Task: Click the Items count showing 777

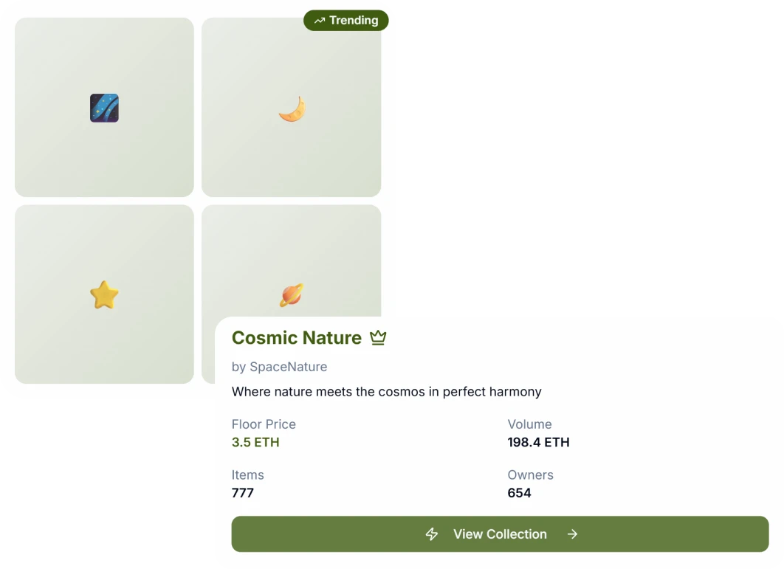Action: pyautogui.click(x=243, y=492)
